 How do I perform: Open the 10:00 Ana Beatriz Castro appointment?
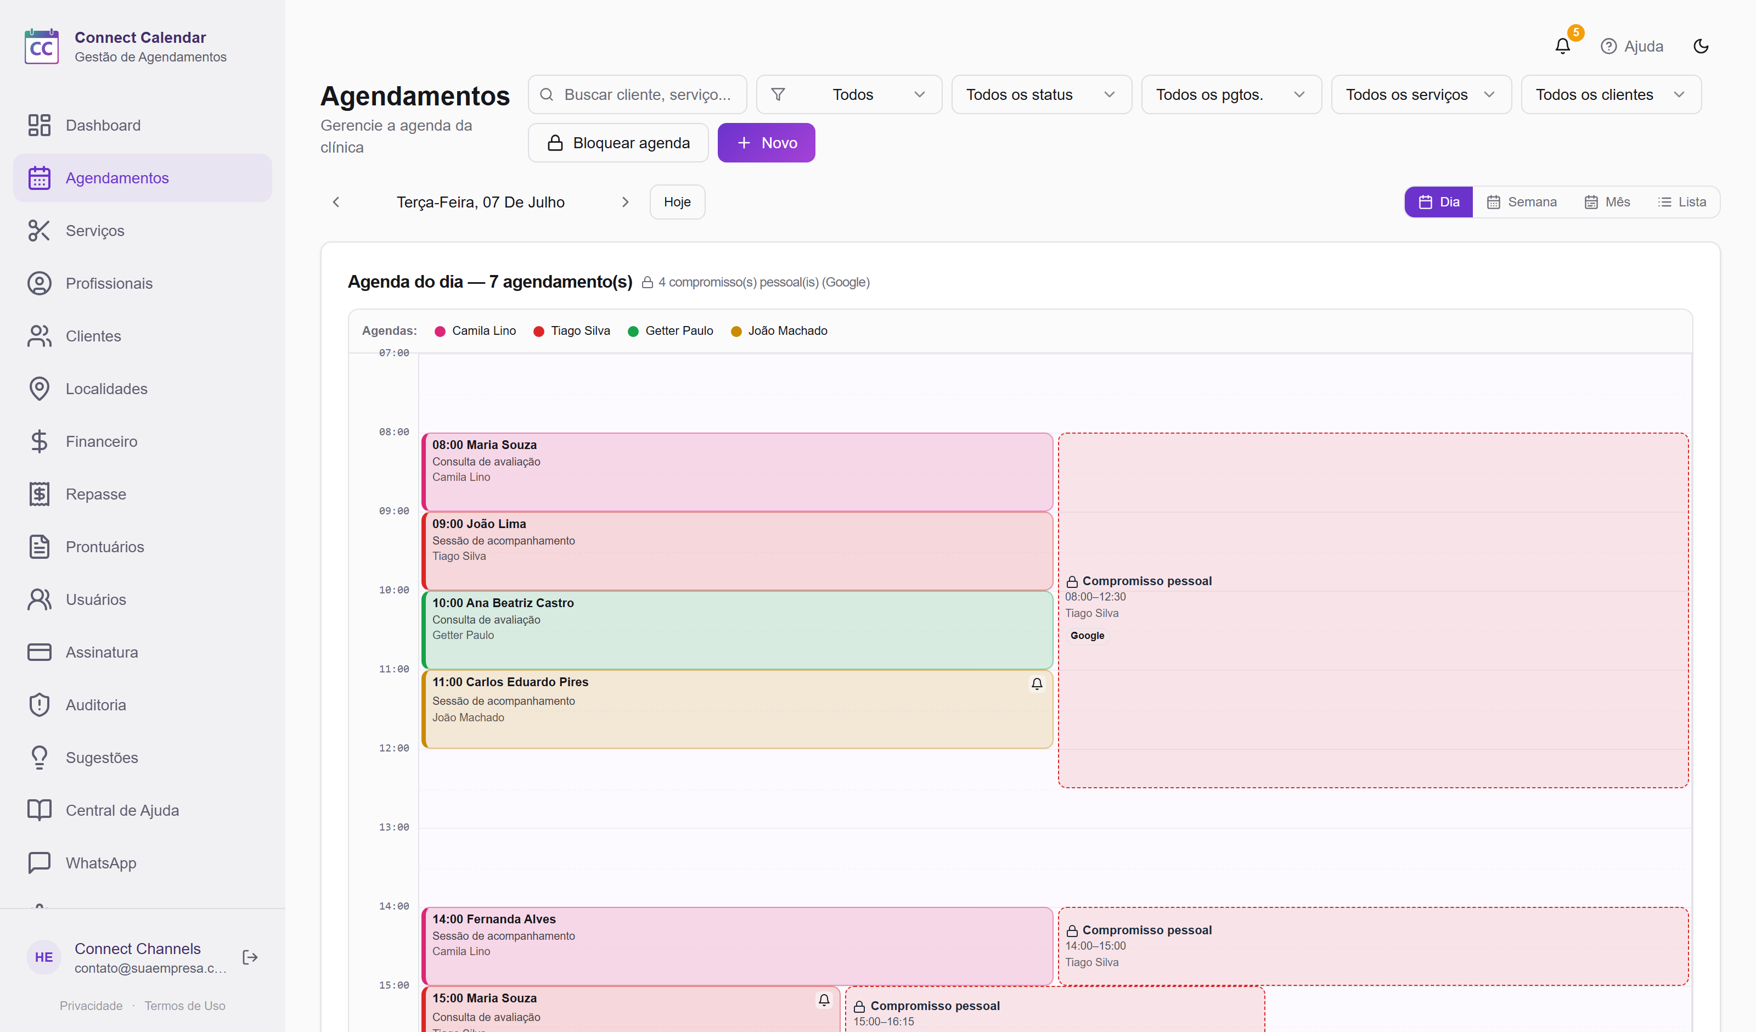click(737, 630)
